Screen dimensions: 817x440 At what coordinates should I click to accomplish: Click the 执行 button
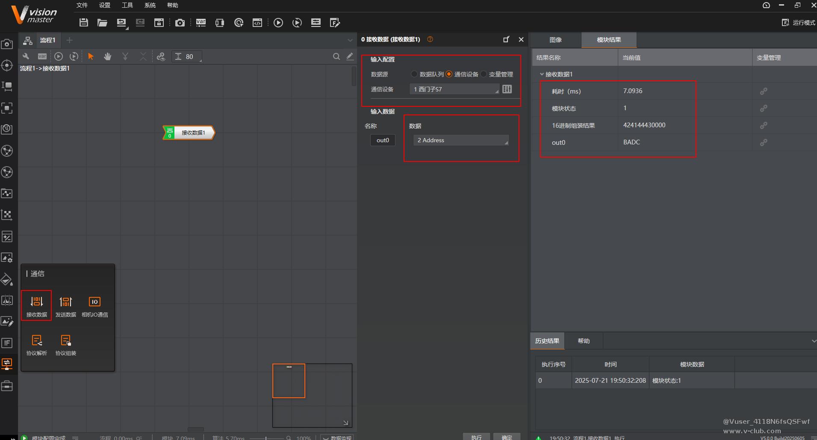tap(476, 437)
